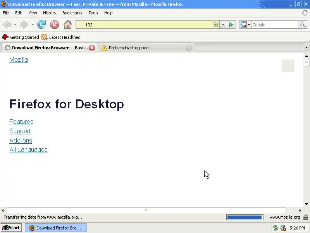Close the Problem loading page tab
Image resolution: width=310 pixels, height=233 pixels.
point(189,48)
